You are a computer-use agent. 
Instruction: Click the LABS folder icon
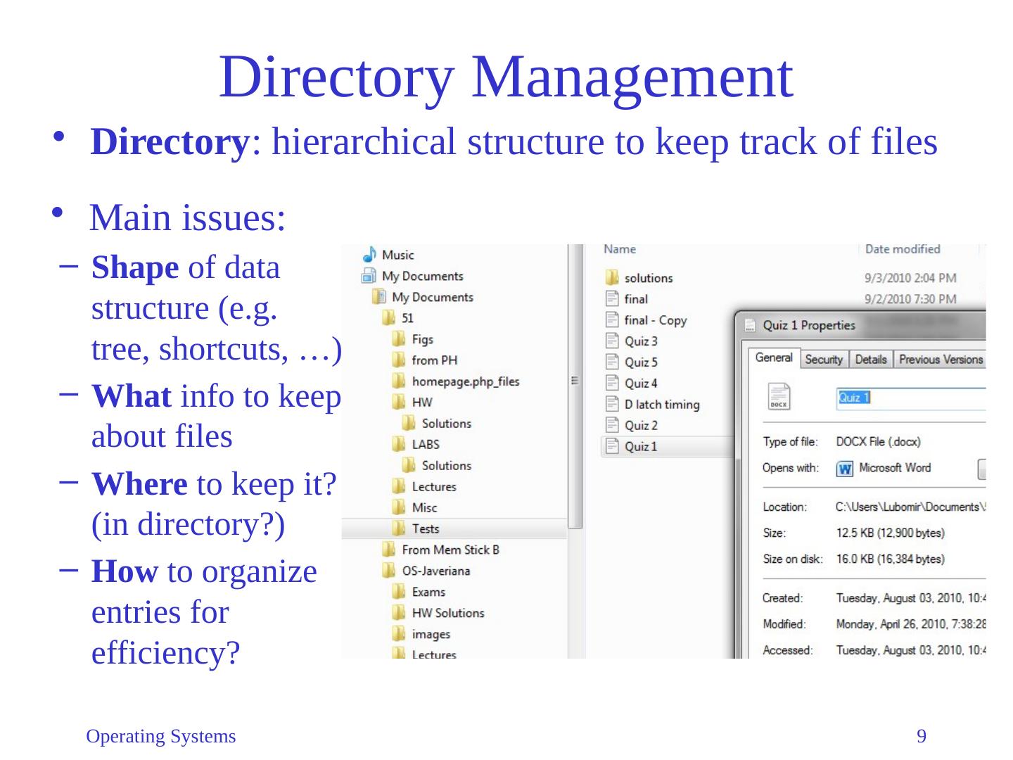pos(399,445)
